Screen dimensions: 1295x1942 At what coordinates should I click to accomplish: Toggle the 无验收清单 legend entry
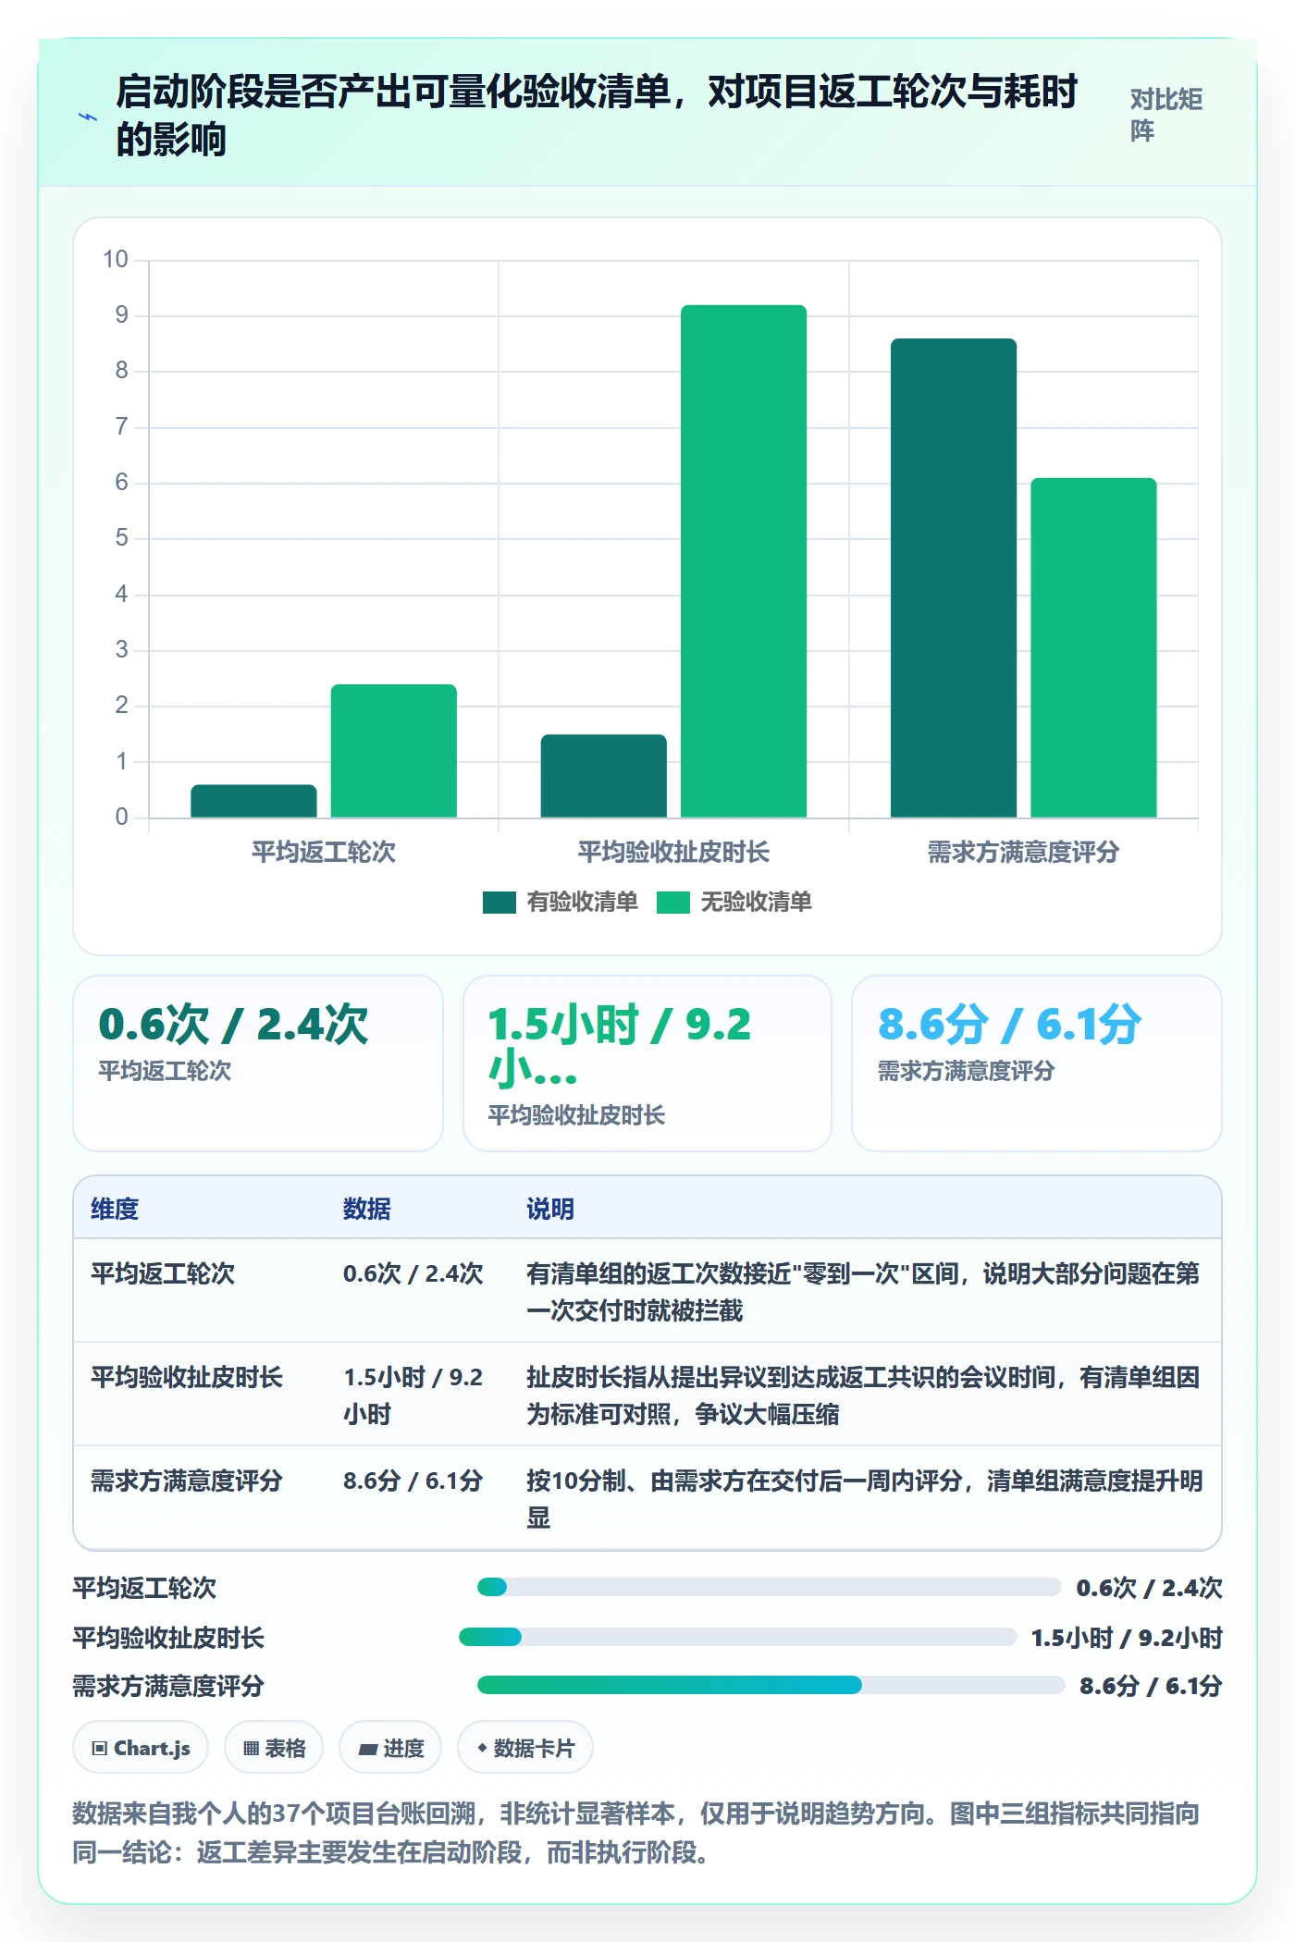coord(734,902)
